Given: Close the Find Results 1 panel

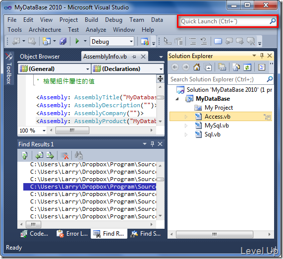Looking at the screenshot, I should (x=160, y=144).
